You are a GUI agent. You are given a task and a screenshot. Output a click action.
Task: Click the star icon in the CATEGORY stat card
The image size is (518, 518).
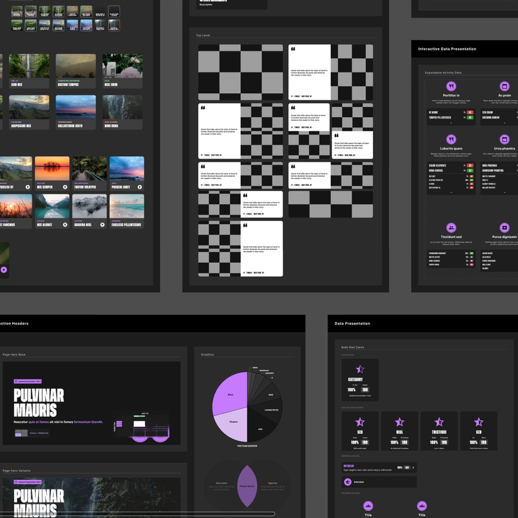(360, 369)
